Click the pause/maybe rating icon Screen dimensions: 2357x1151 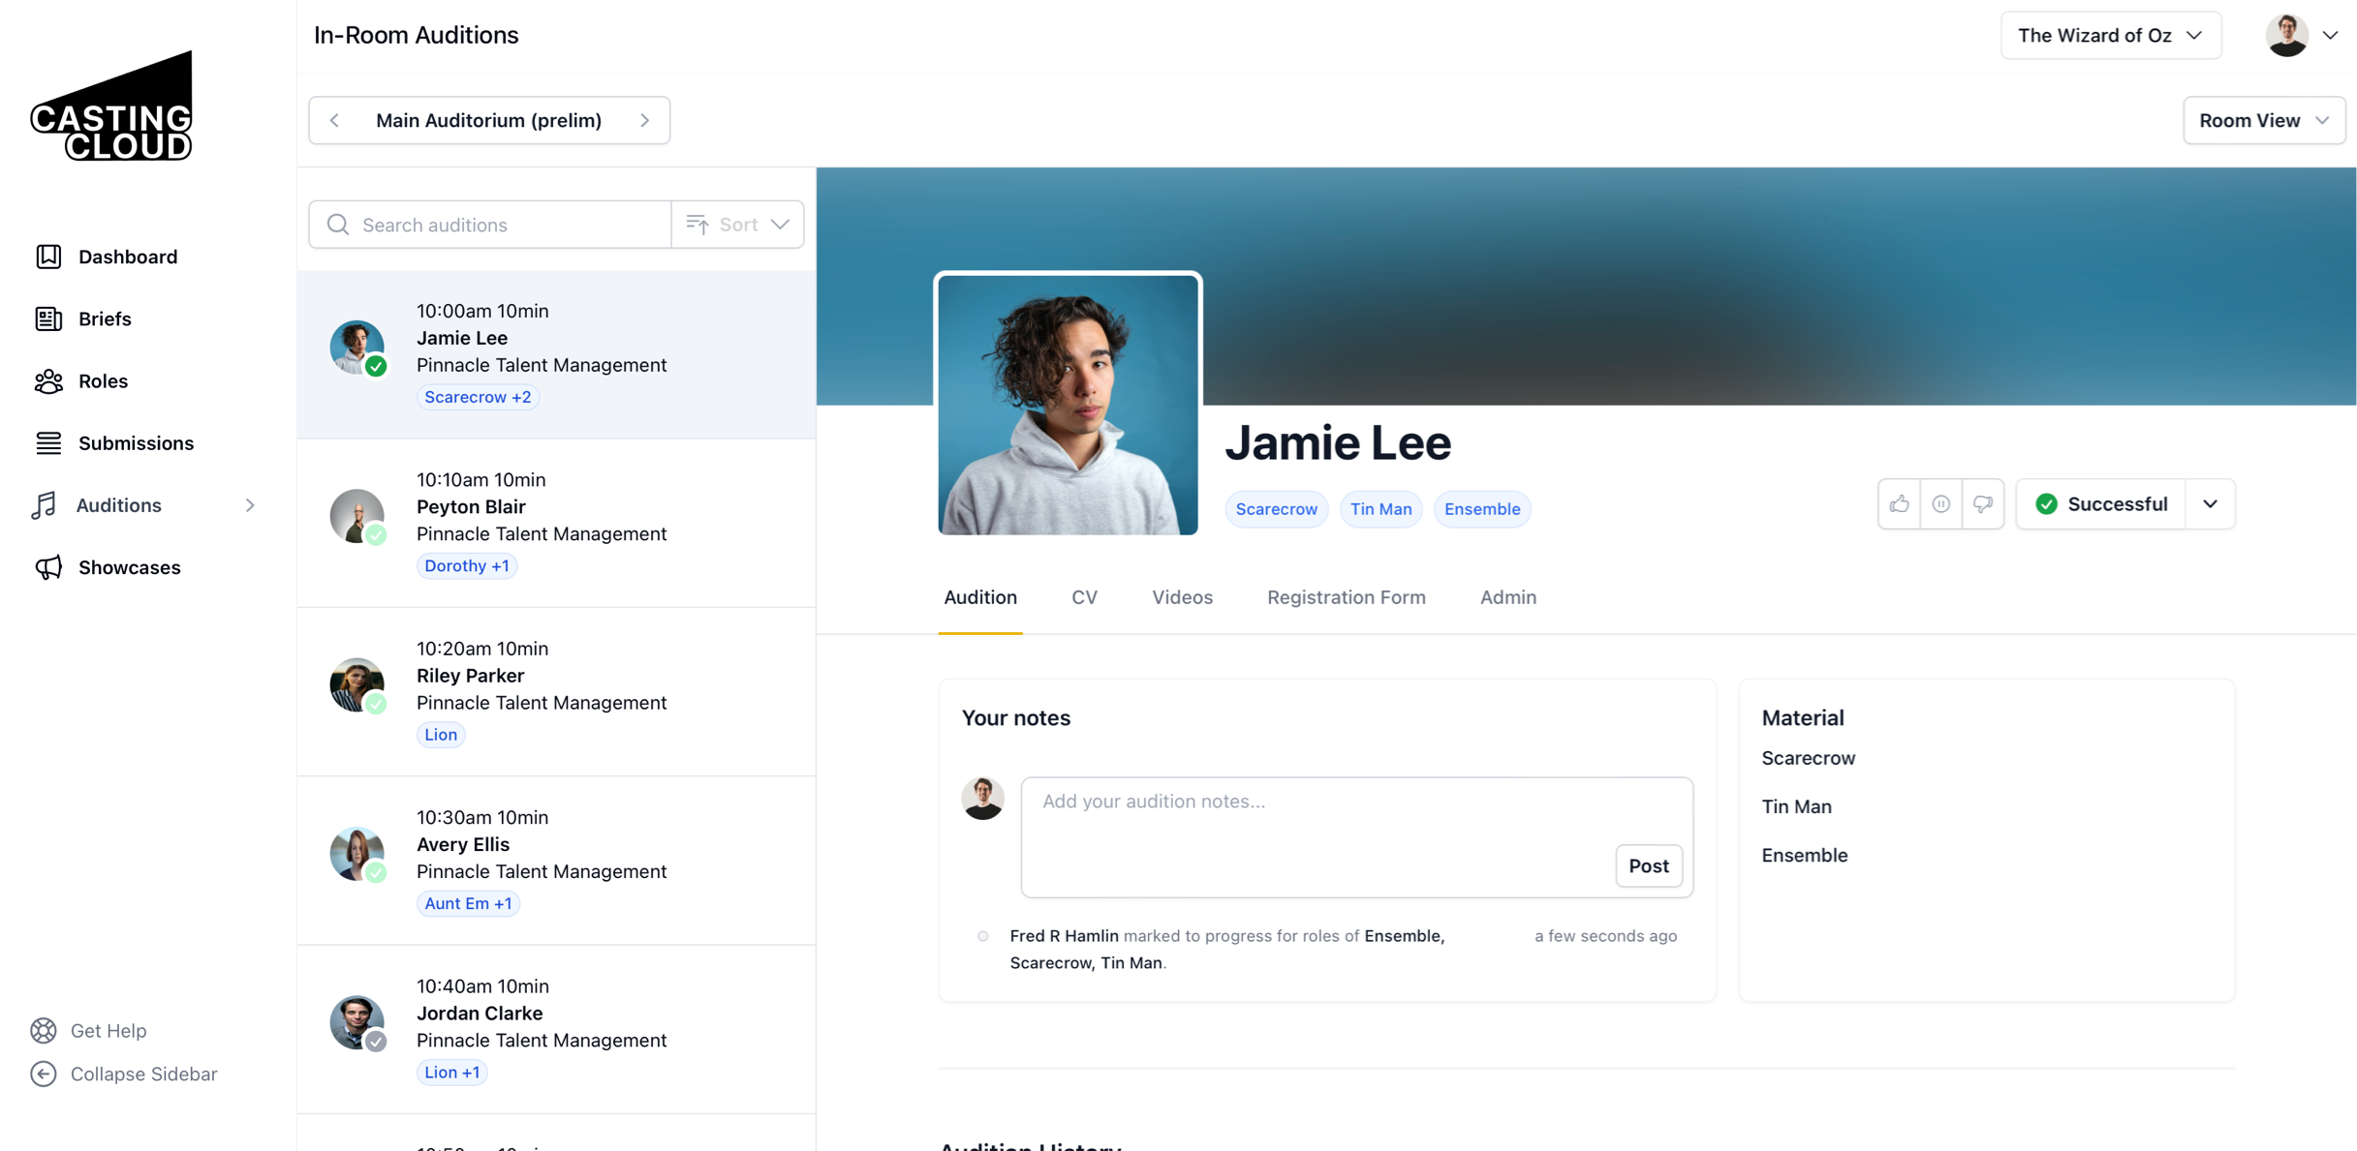(x=1940, y=503)
